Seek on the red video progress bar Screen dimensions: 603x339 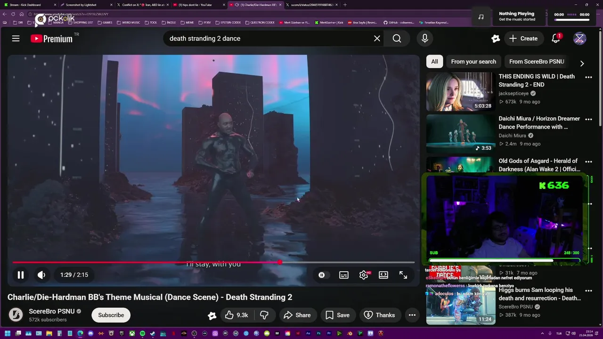click(x=213, y=262)
